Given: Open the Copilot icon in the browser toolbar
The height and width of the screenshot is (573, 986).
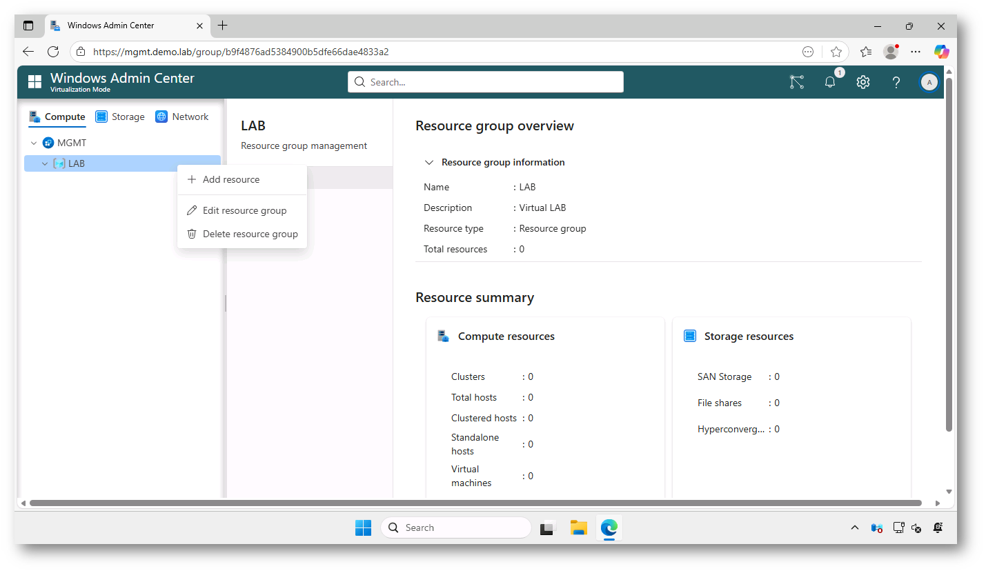Looking at the screenshot, I should pos(940,51).
